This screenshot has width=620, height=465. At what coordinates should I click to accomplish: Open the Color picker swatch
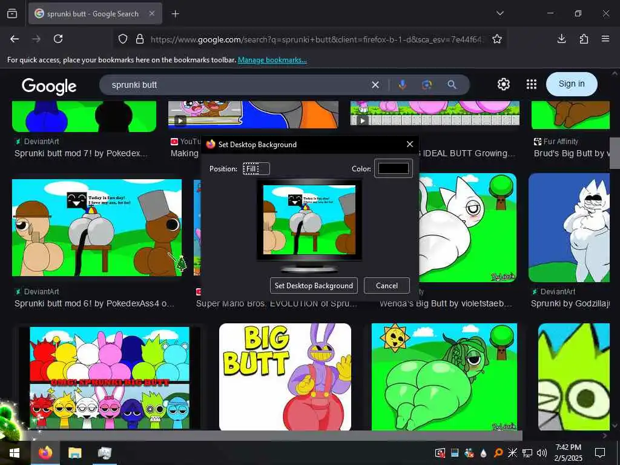[394, 168]
